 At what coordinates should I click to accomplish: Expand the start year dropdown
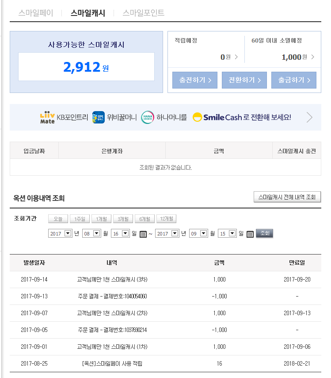[x=68, y=233]
